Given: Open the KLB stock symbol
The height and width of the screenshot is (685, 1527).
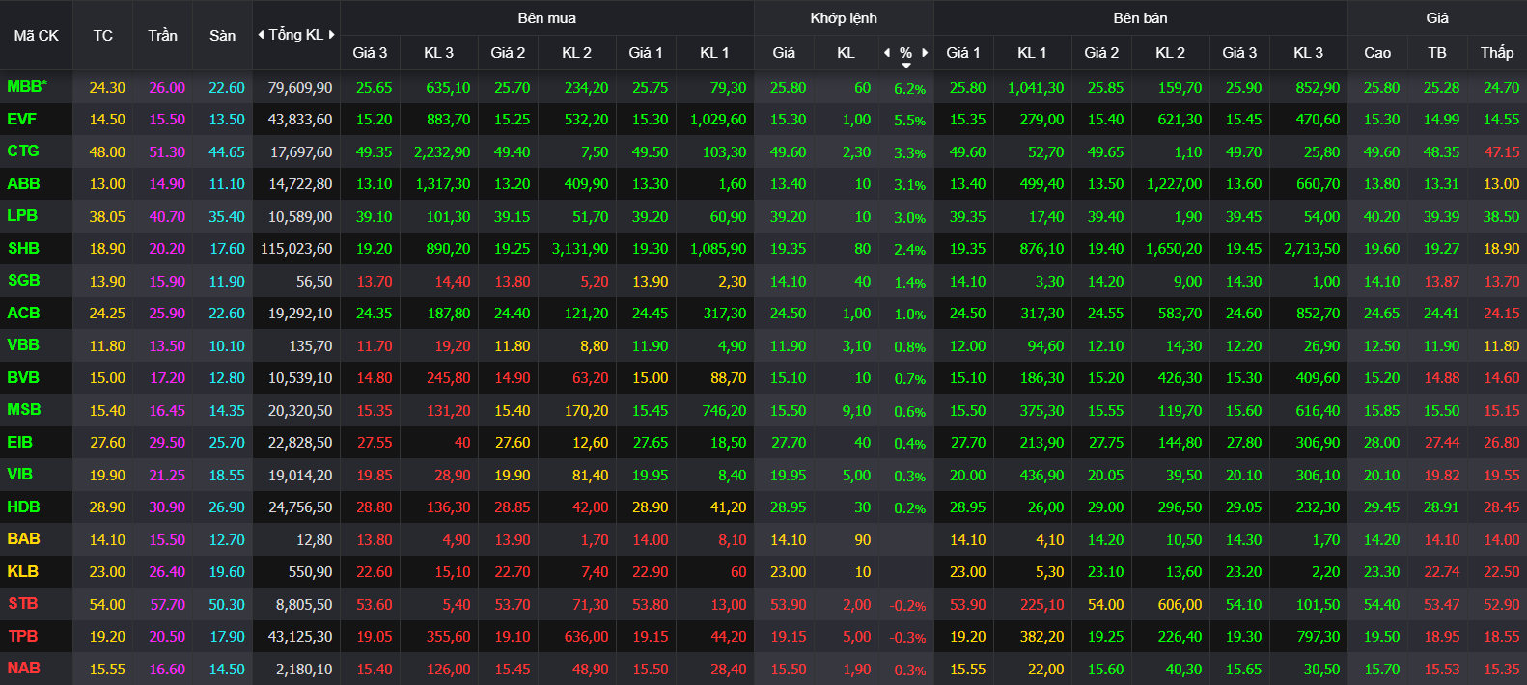Looking at the screenshot, I should (x=22, y=572).
